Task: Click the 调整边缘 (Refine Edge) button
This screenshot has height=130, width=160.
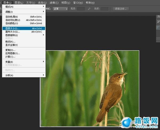Action: click(x=121, y=9)
